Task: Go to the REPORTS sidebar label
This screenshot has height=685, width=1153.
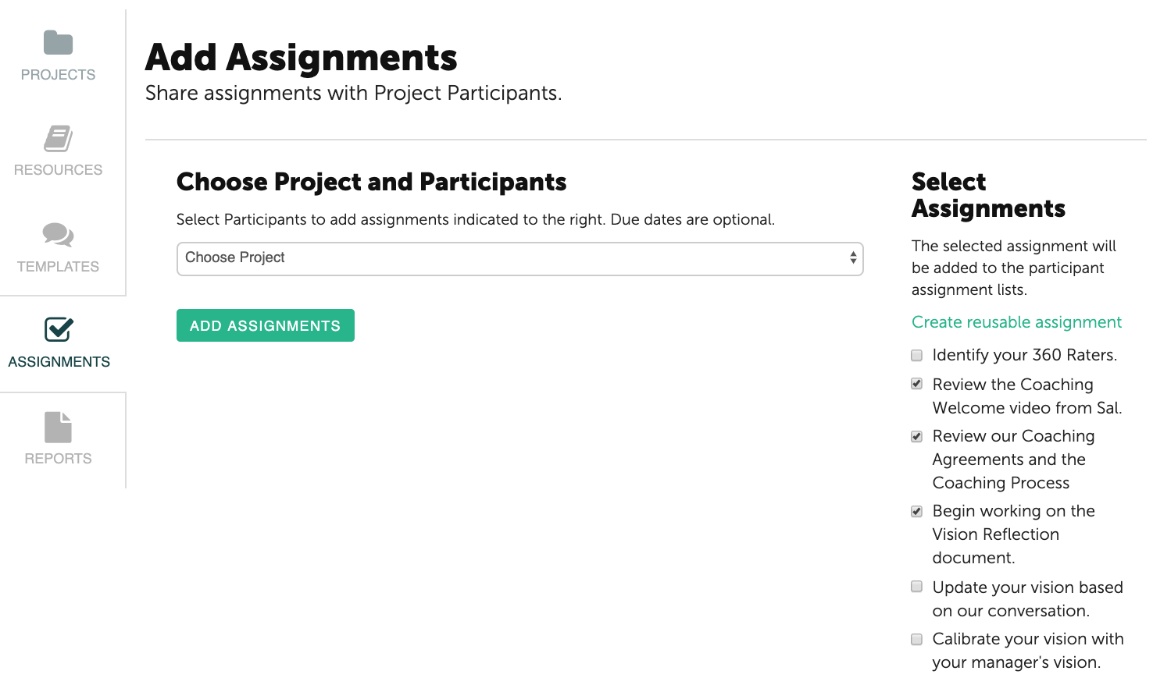Action: (x=58, y=459)
